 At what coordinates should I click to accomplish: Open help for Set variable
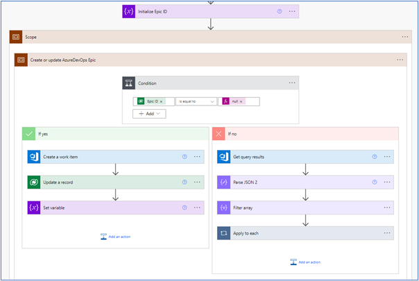185,207
